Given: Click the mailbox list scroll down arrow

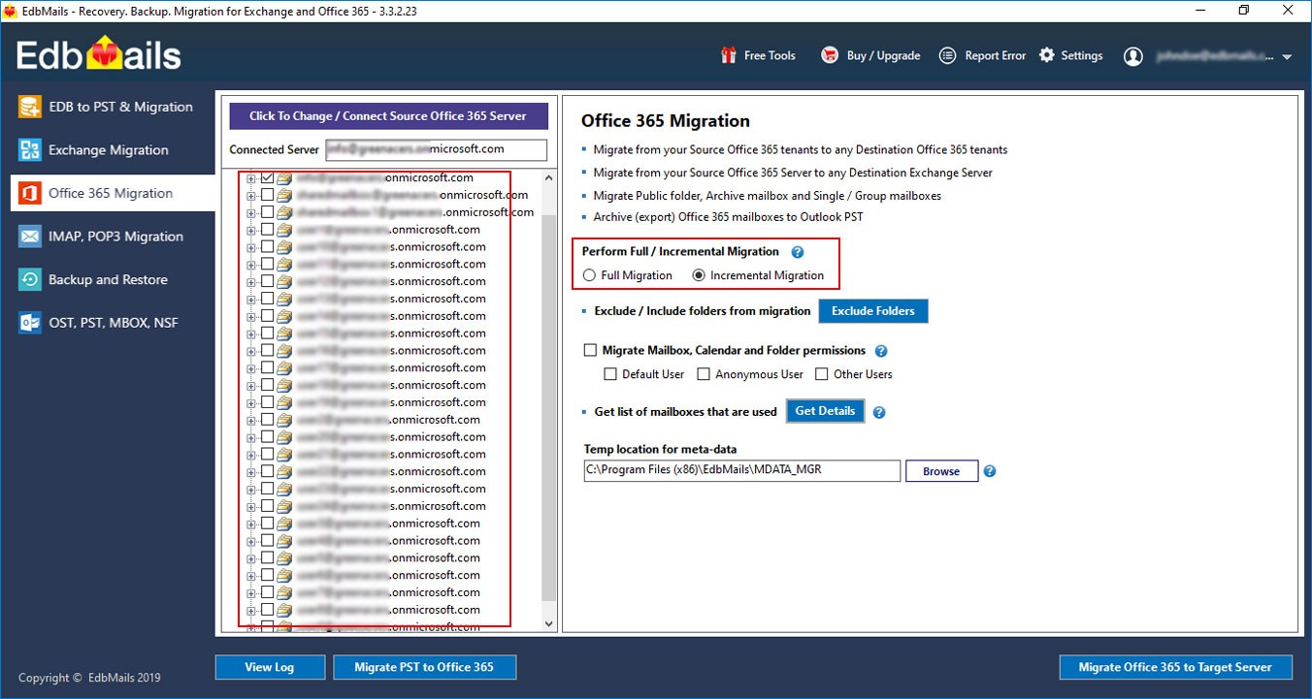Looking at the screenshot, I should pyautogui.click(x=549, y=624).
